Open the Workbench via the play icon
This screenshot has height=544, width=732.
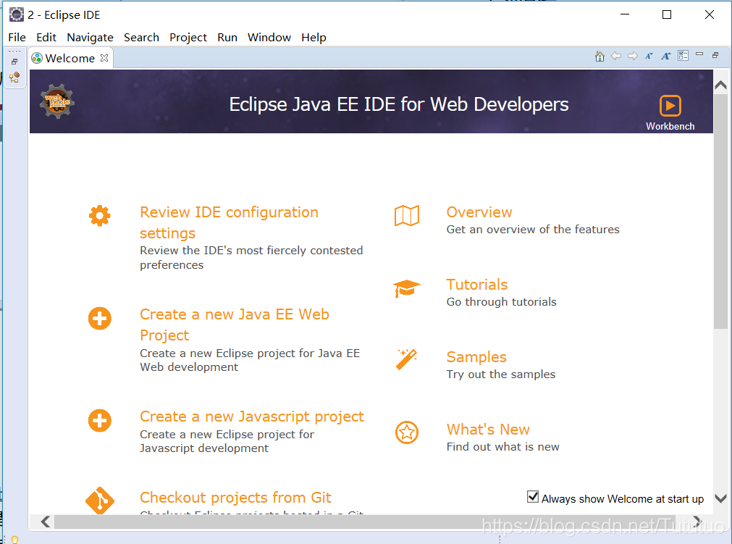pyautogui.click(x=670, y=106)
